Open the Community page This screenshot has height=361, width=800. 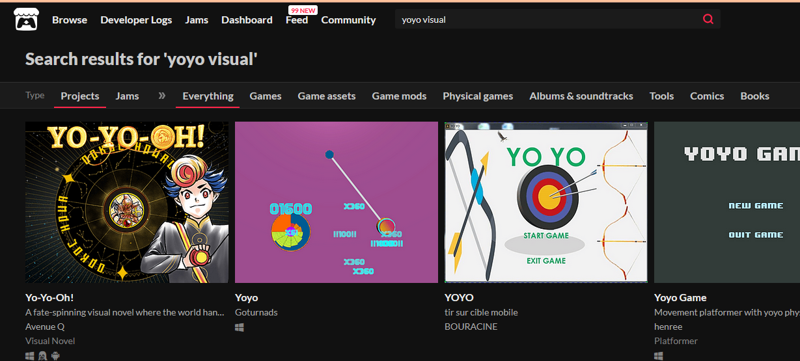tap(348, 20)
